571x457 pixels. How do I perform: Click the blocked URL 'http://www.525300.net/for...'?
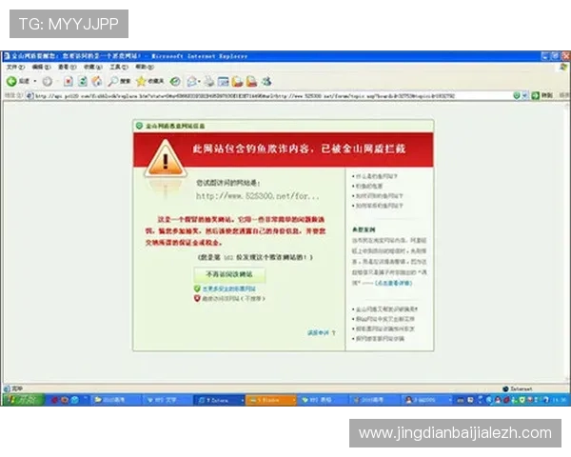(258, 196)
